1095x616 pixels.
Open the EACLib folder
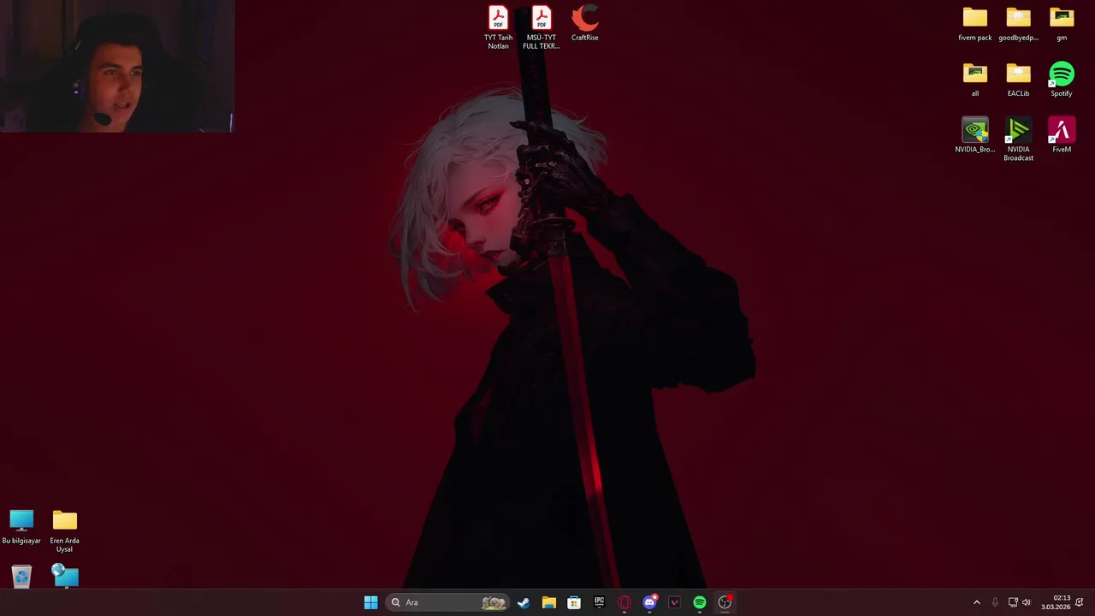(x=1018, y=80)
